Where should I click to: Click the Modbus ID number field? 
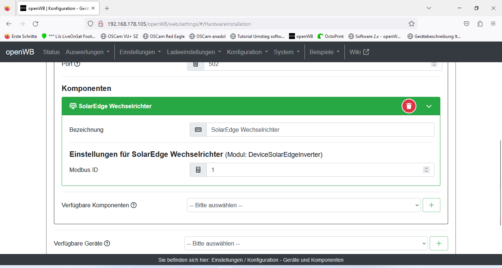(x=320, y=170)
